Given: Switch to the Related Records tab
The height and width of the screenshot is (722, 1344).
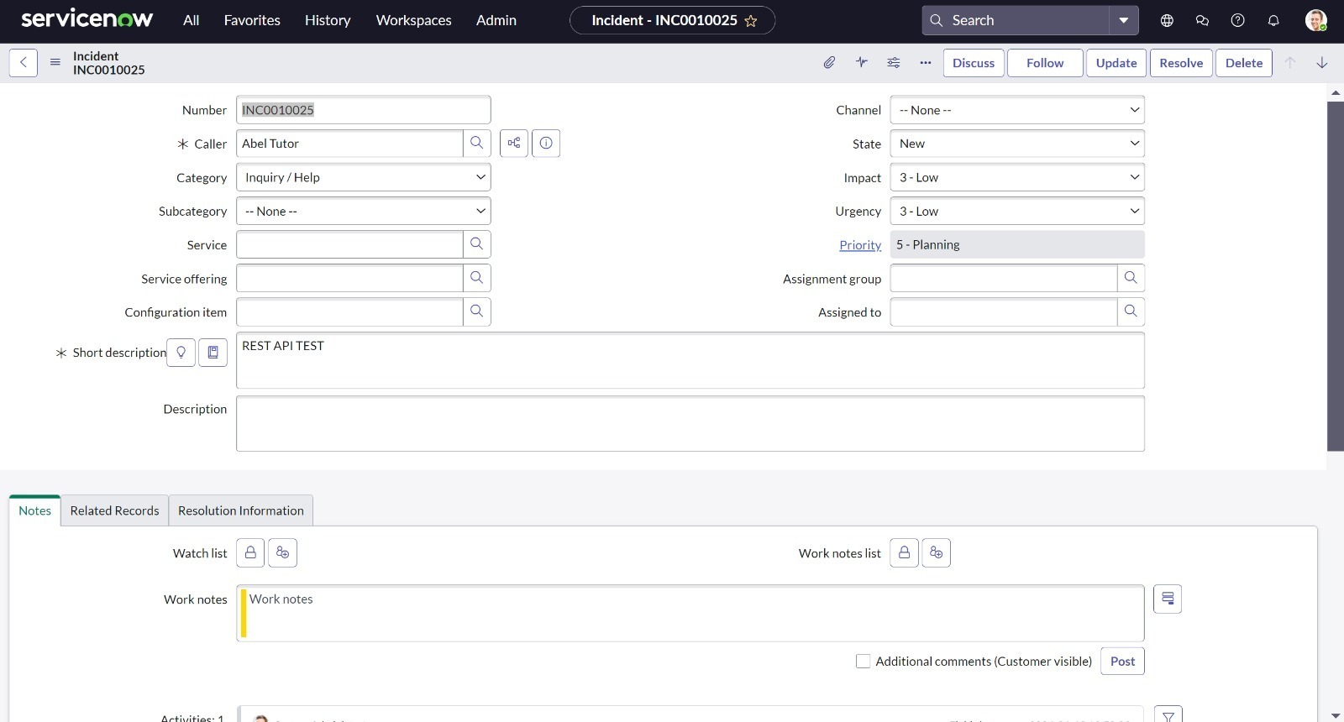Looking at the screenshot, I should pyautogui.click(x=115, y=510).
